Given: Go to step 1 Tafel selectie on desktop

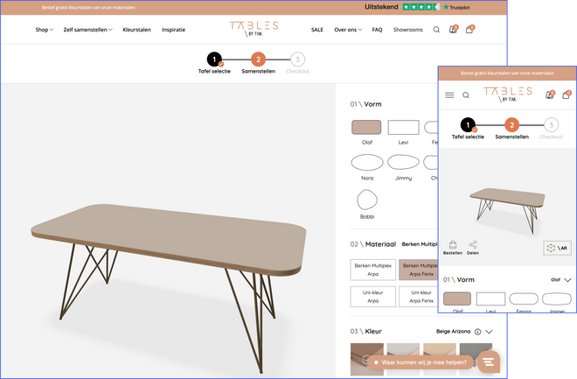Looking at the screenshot, I should click(x=214, y=63).
